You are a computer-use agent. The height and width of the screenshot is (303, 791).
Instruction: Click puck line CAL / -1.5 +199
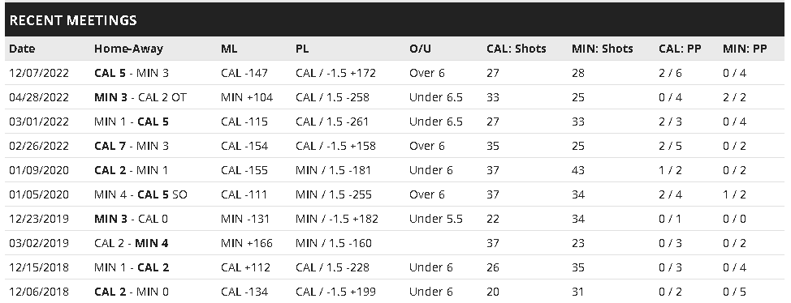(335, 292)
